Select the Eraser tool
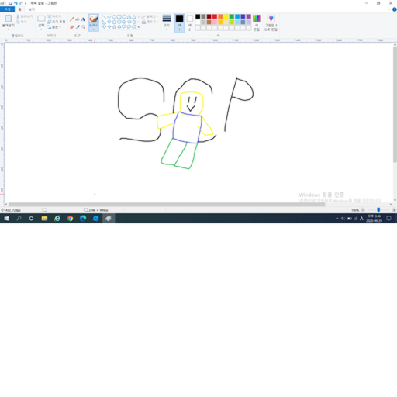The image size is (397, 397). pyautogui.click(x=71, y=27)
